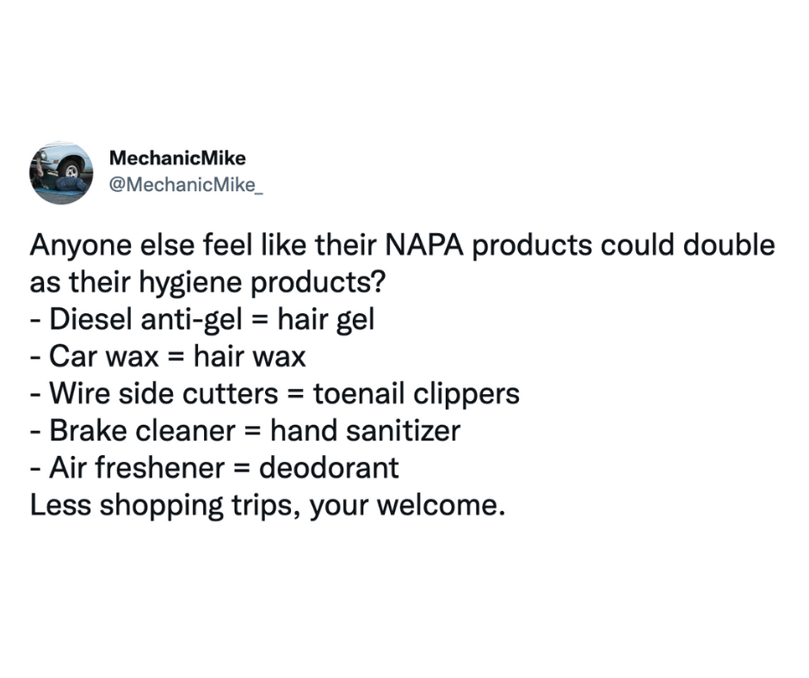Viewport: 809px width, 678px height.
Task: Click the words 'toenail clippers'
Action: [417, 393]
